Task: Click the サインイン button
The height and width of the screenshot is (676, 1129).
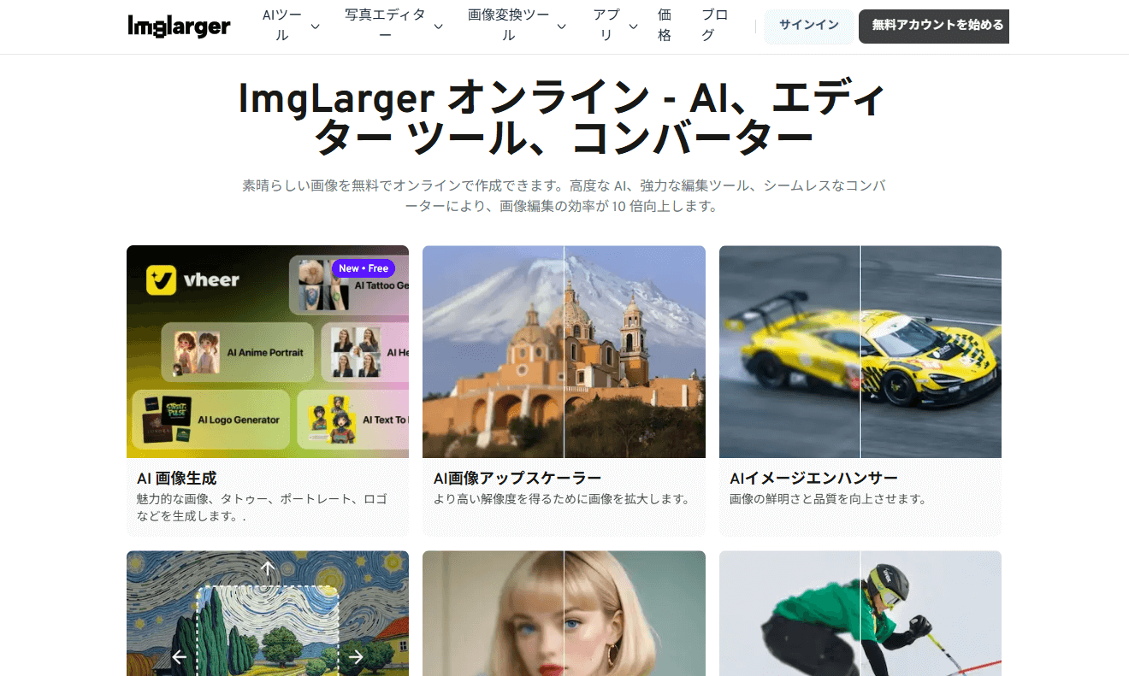Action: (x=808, y=26)
